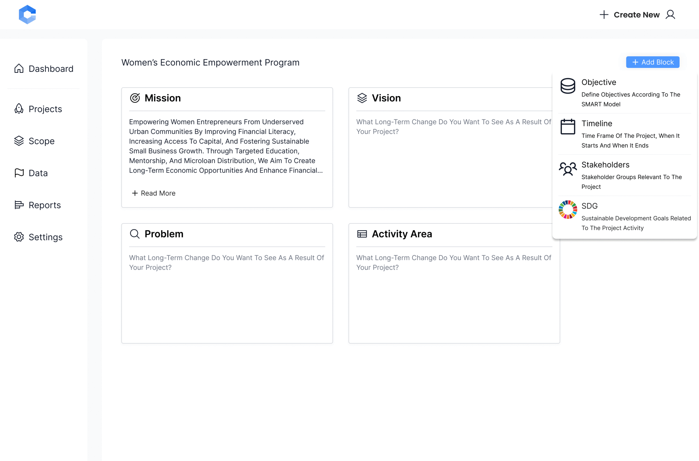
Task: Click the Vision layers icon
Action: tap(362, 98)
